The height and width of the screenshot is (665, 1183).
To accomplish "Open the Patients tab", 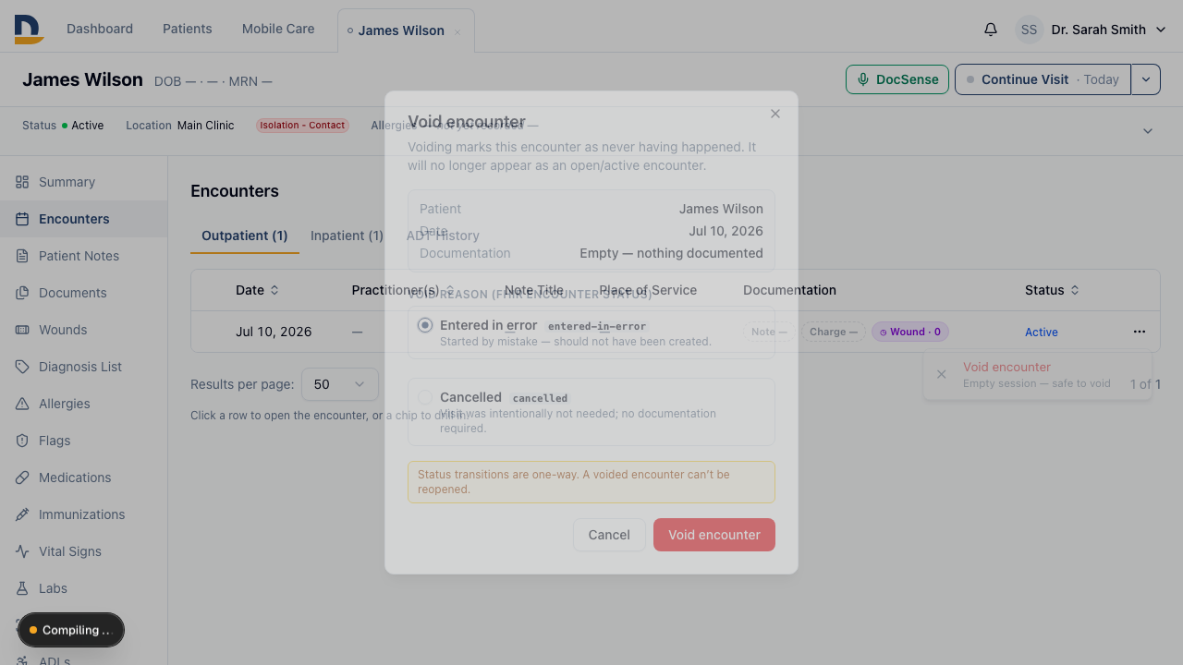I will coord(188,29).
